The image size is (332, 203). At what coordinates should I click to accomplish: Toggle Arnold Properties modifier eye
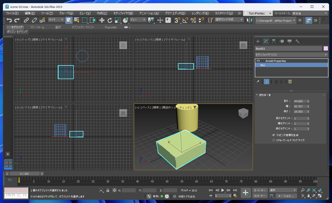pyautogui.click(x=258, y=61)
